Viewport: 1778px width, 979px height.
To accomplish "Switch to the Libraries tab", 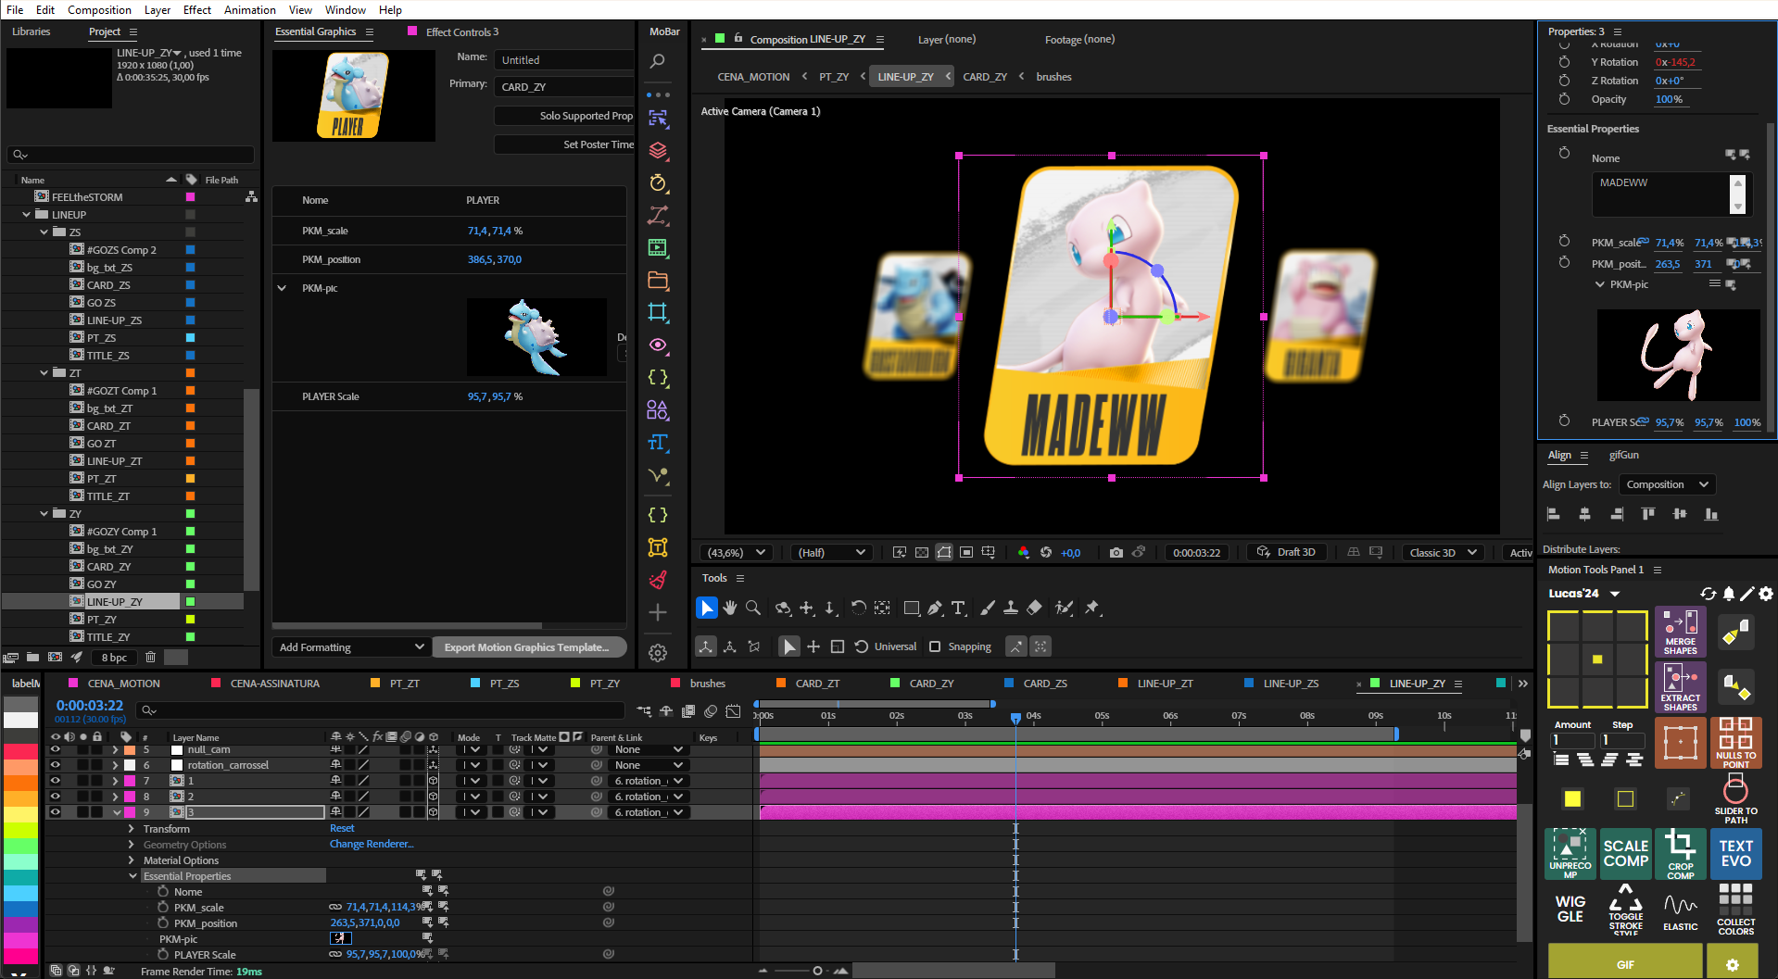I will coord(32,31).
